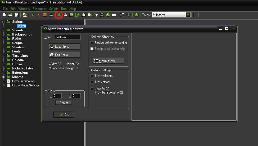The height and width of the screenshot is (146, 258).
Task: Open the Run menu
Action: [x=64, y=9]
